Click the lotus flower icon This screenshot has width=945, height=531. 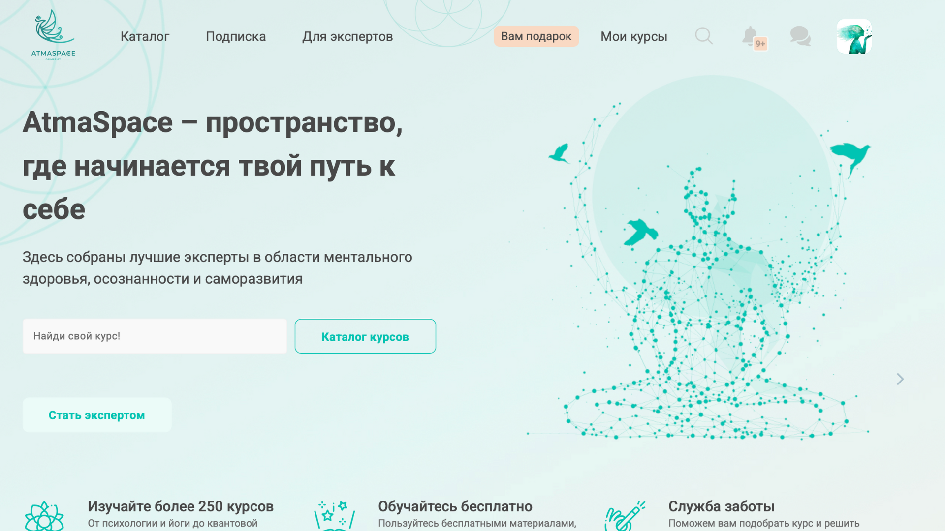click(x=44, y=516)
